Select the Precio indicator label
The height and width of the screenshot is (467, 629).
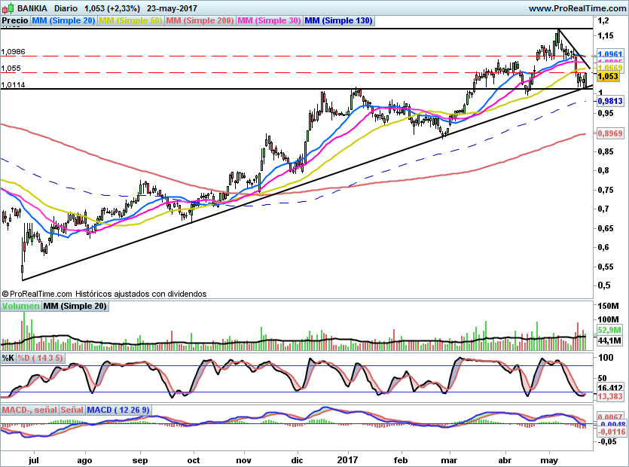point(15,21)
